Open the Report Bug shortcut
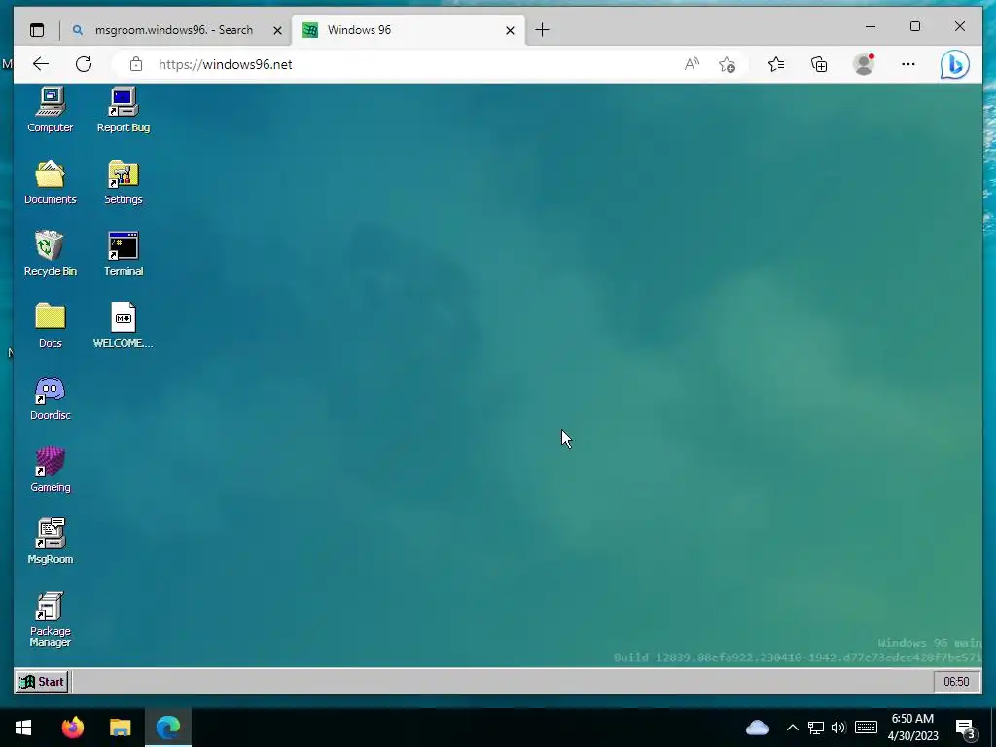 coord(124,109)
